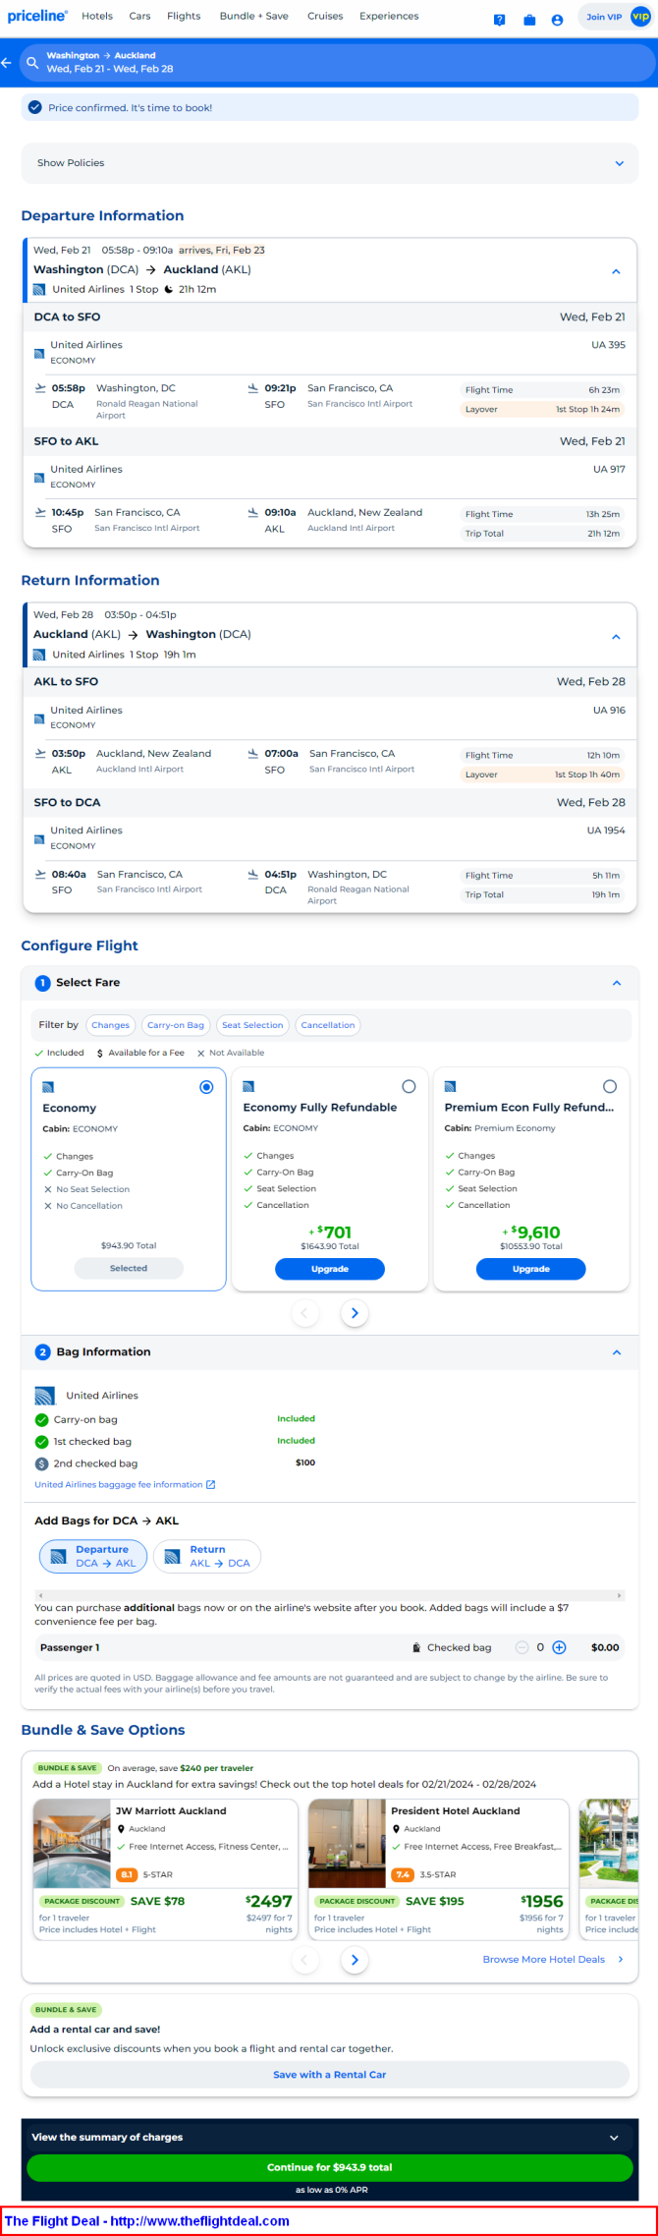The height and width of the screenshot is (2236, 658).
Task: Click the Washington to Auckland search field
Action: [x=336, y=63]
